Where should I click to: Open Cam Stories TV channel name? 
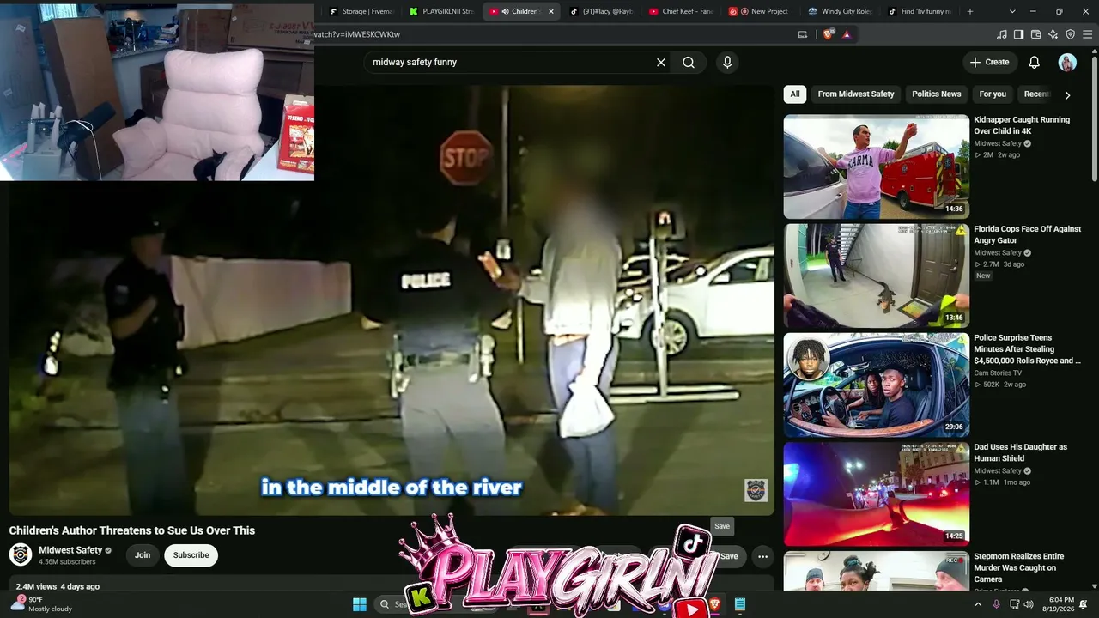(998, 373)
